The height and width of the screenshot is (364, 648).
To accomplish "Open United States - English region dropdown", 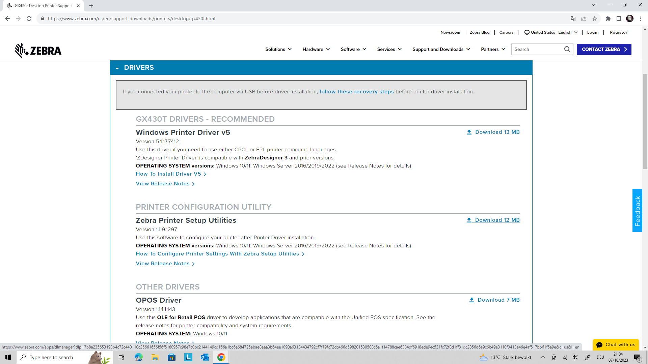I will tap(551, 32).
